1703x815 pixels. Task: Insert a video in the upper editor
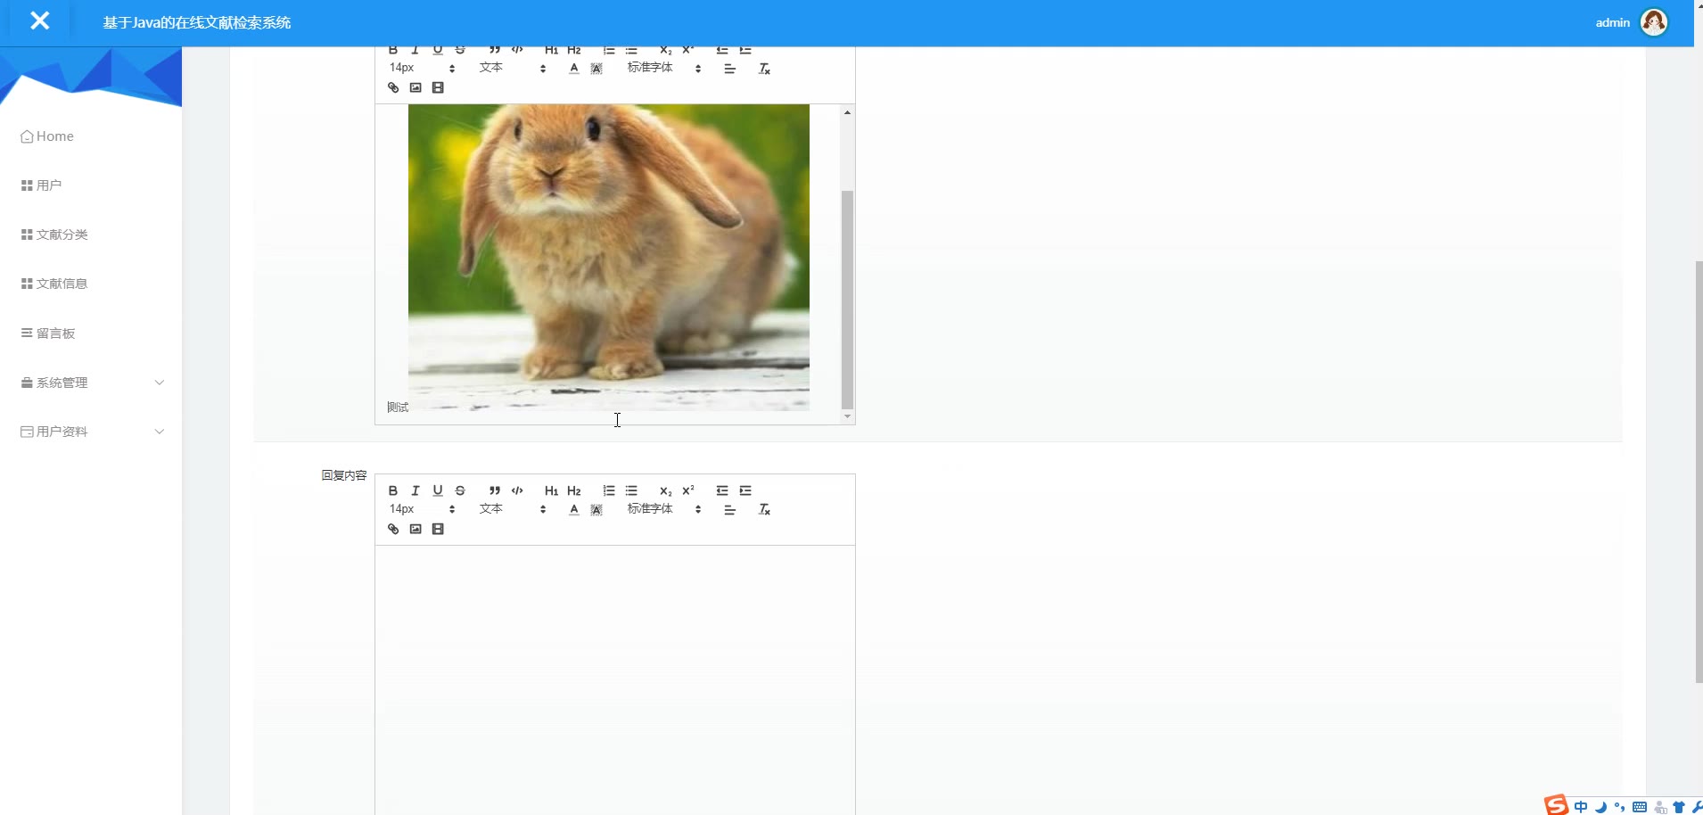[438, 87]
